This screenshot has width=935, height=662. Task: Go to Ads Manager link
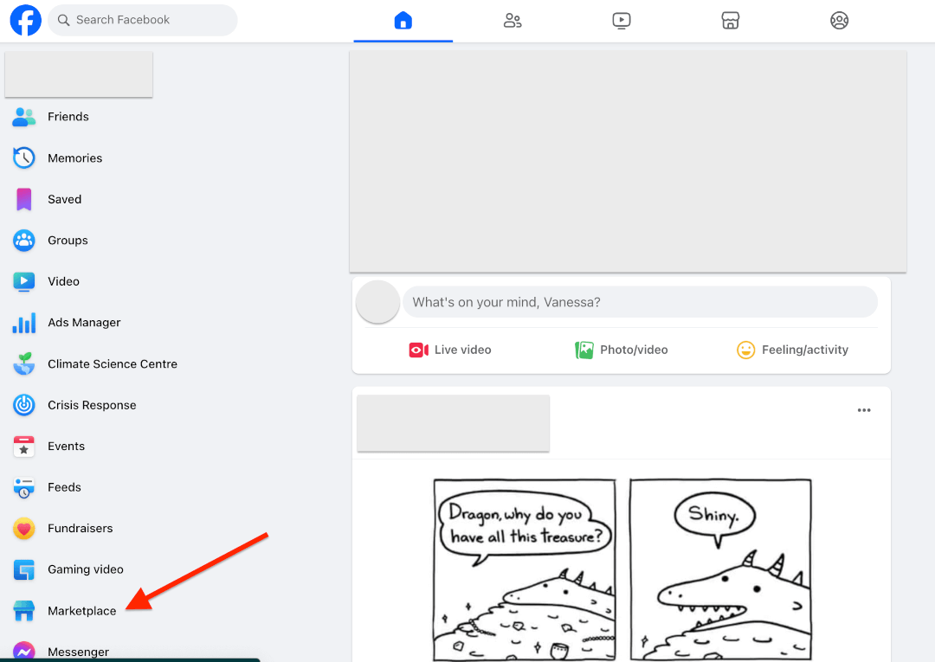click(x=84, y=323)
